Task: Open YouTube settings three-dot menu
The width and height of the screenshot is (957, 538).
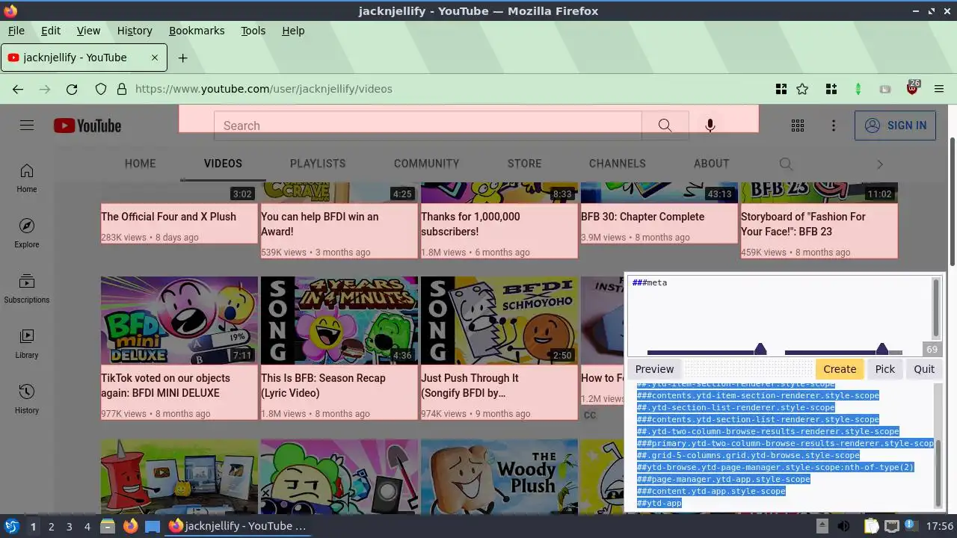Action: [834, 126]
